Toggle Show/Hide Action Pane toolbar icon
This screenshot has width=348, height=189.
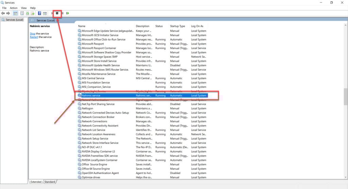[45, 13]
